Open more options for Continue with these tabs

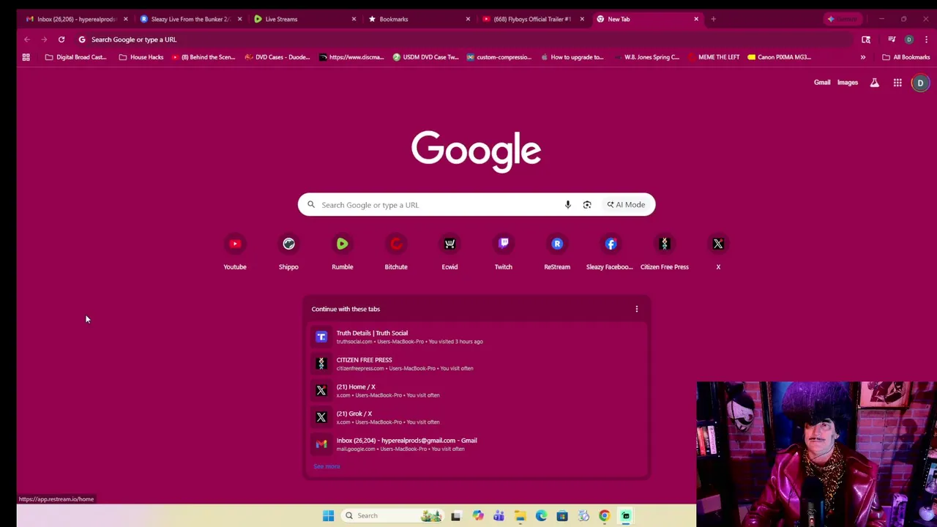click(x=637, y=309)
